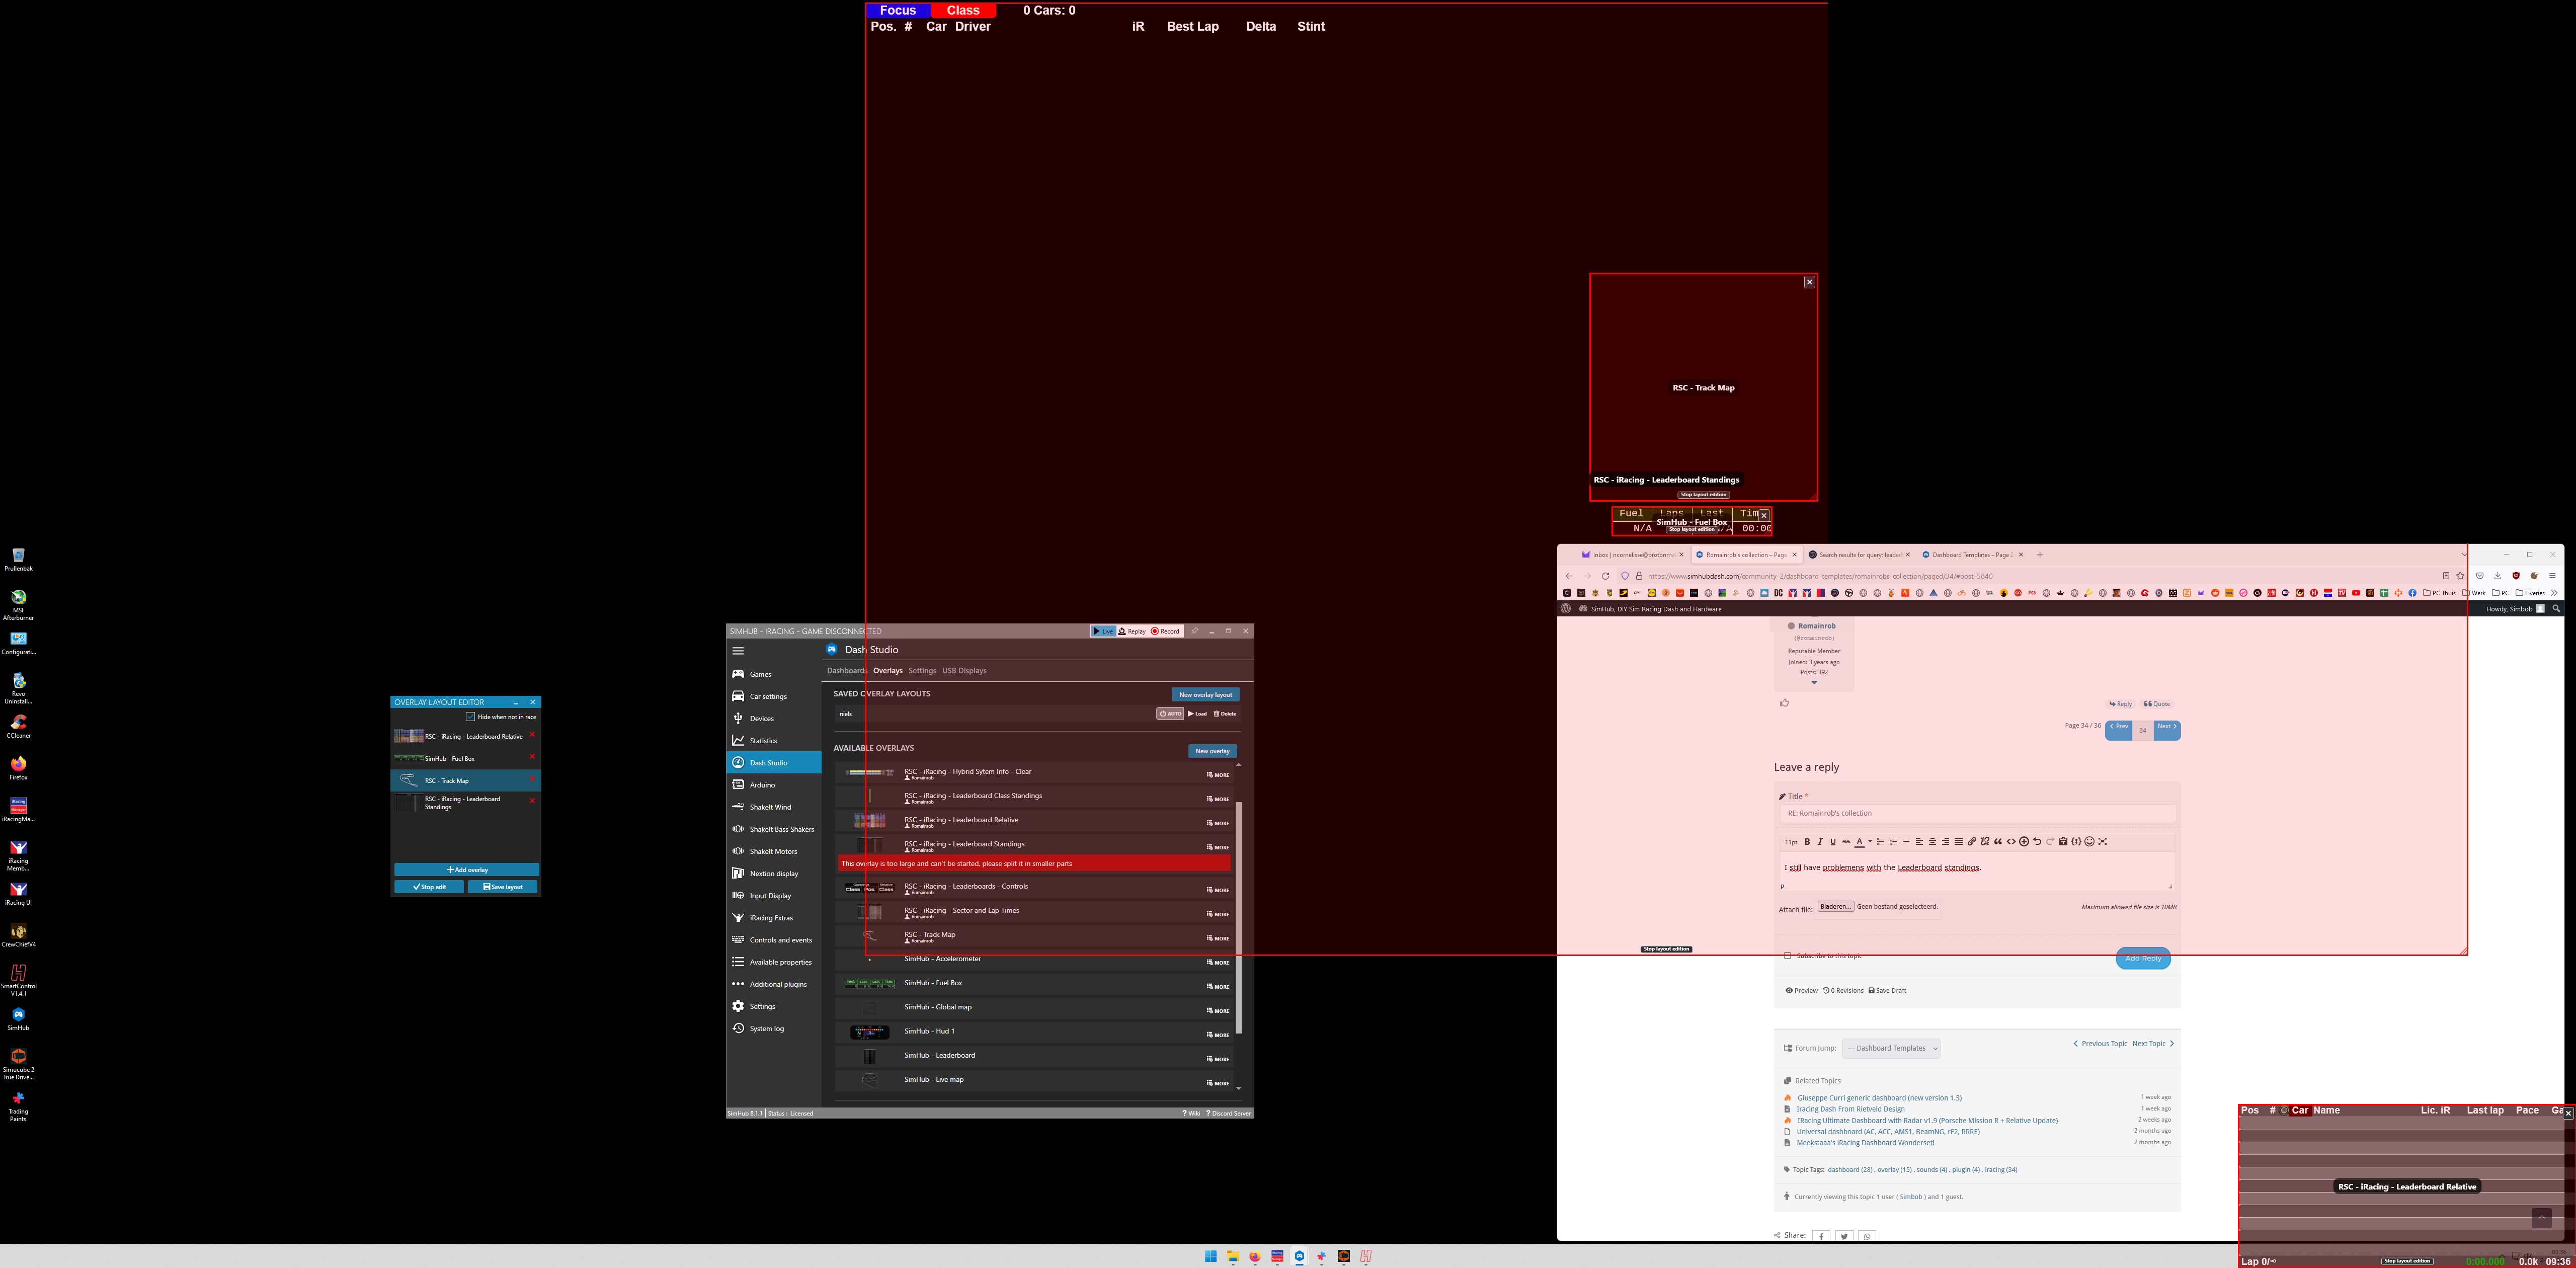The image size is (2576, 1268).
Task: Toggle AUTO for the niels overlay layout
Action: tap(1170, 714)
